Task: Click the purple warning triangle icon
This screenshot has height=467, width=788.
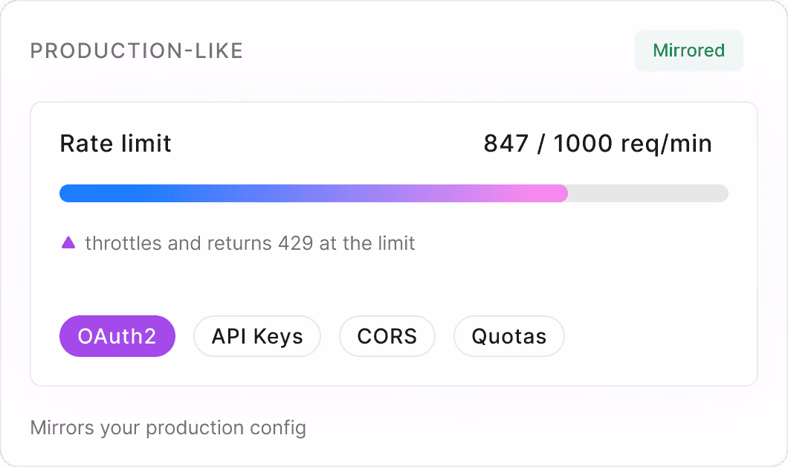Action: click(68, 243)
